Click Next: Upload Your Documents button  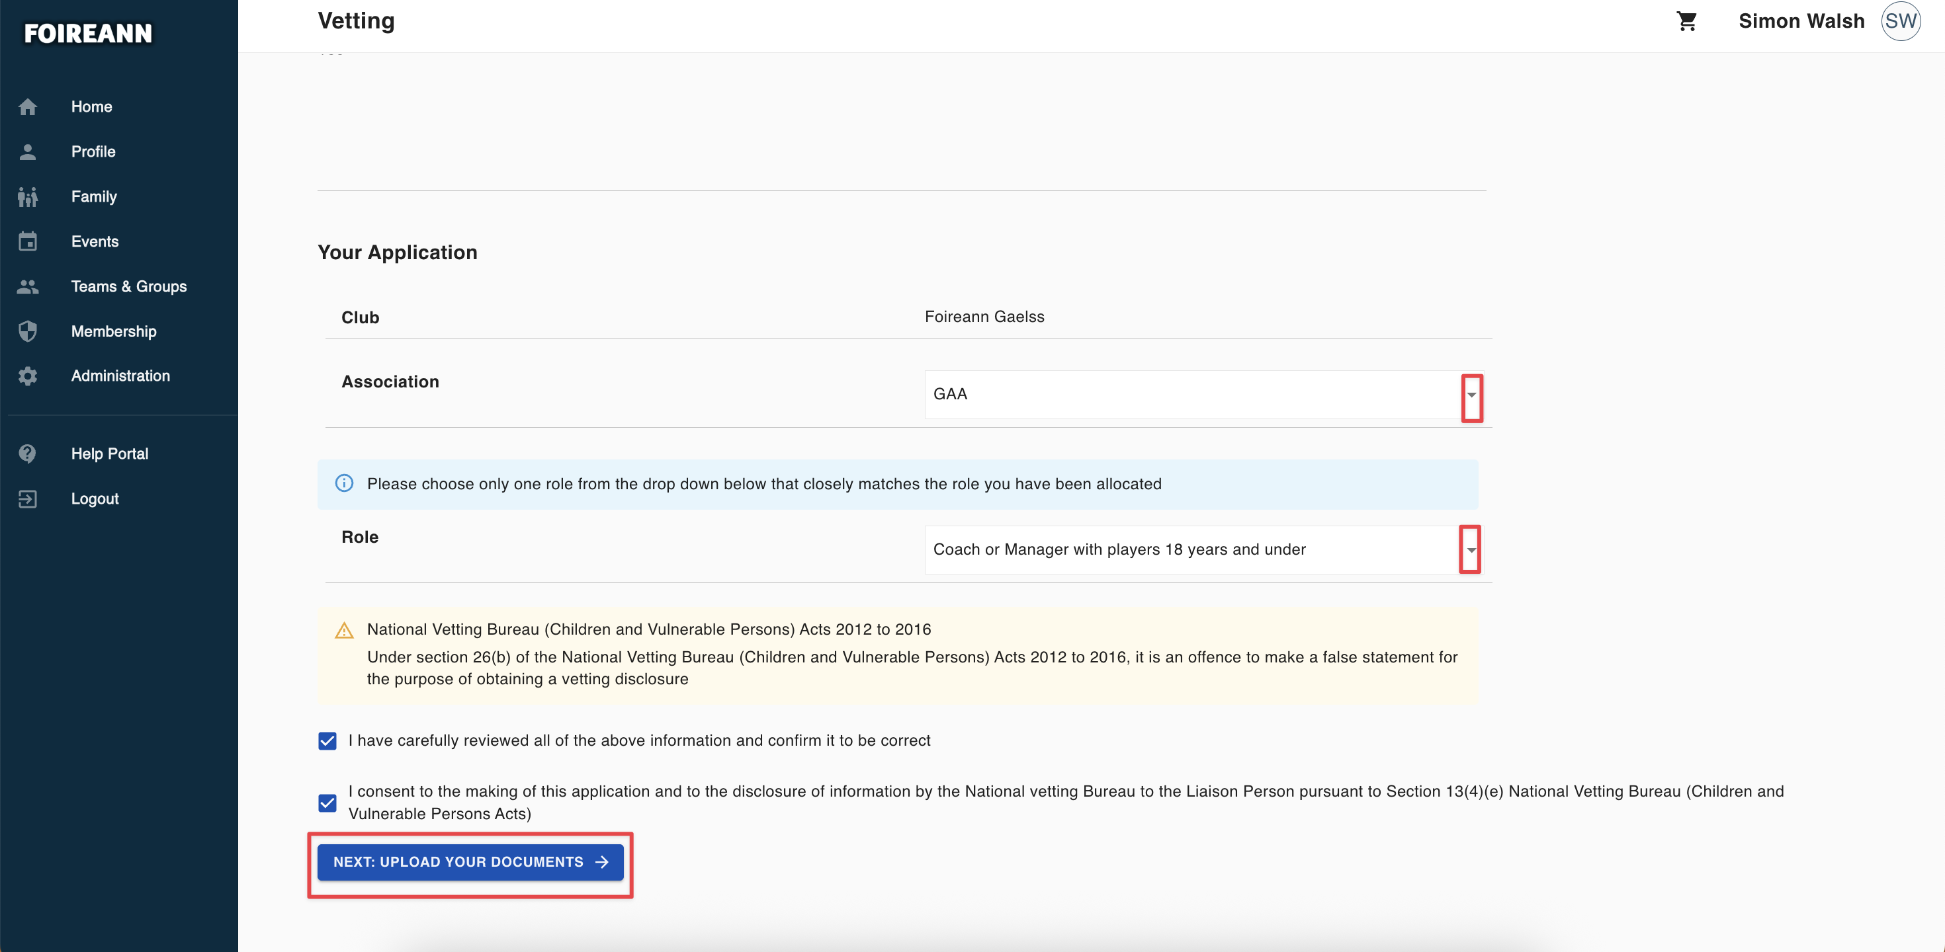(x=470, y=862)
